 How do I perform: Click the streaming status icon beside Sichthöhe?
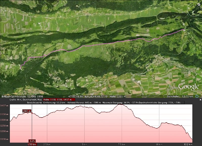200,96
